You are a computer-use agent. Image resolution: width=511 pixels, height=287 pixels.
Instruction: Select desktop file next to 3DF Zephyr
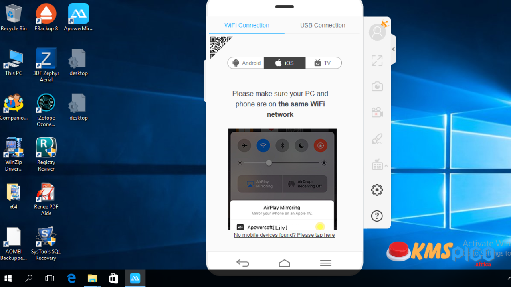79,63
